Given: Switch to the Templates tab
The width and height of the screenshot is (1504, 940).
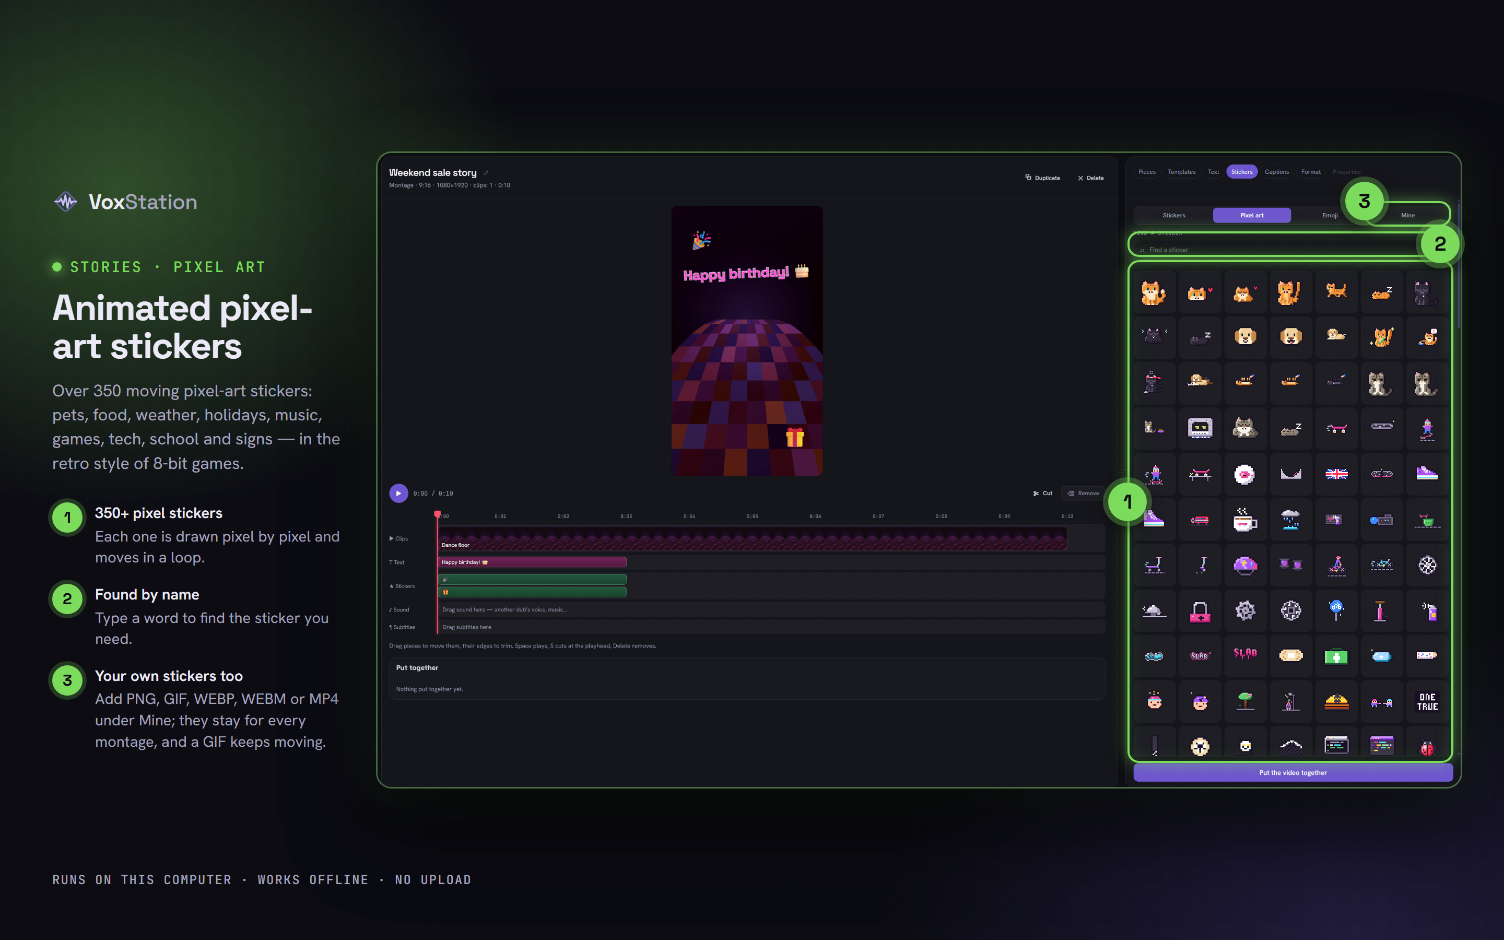Looking at the screenshot, I should click(1181, 172).
